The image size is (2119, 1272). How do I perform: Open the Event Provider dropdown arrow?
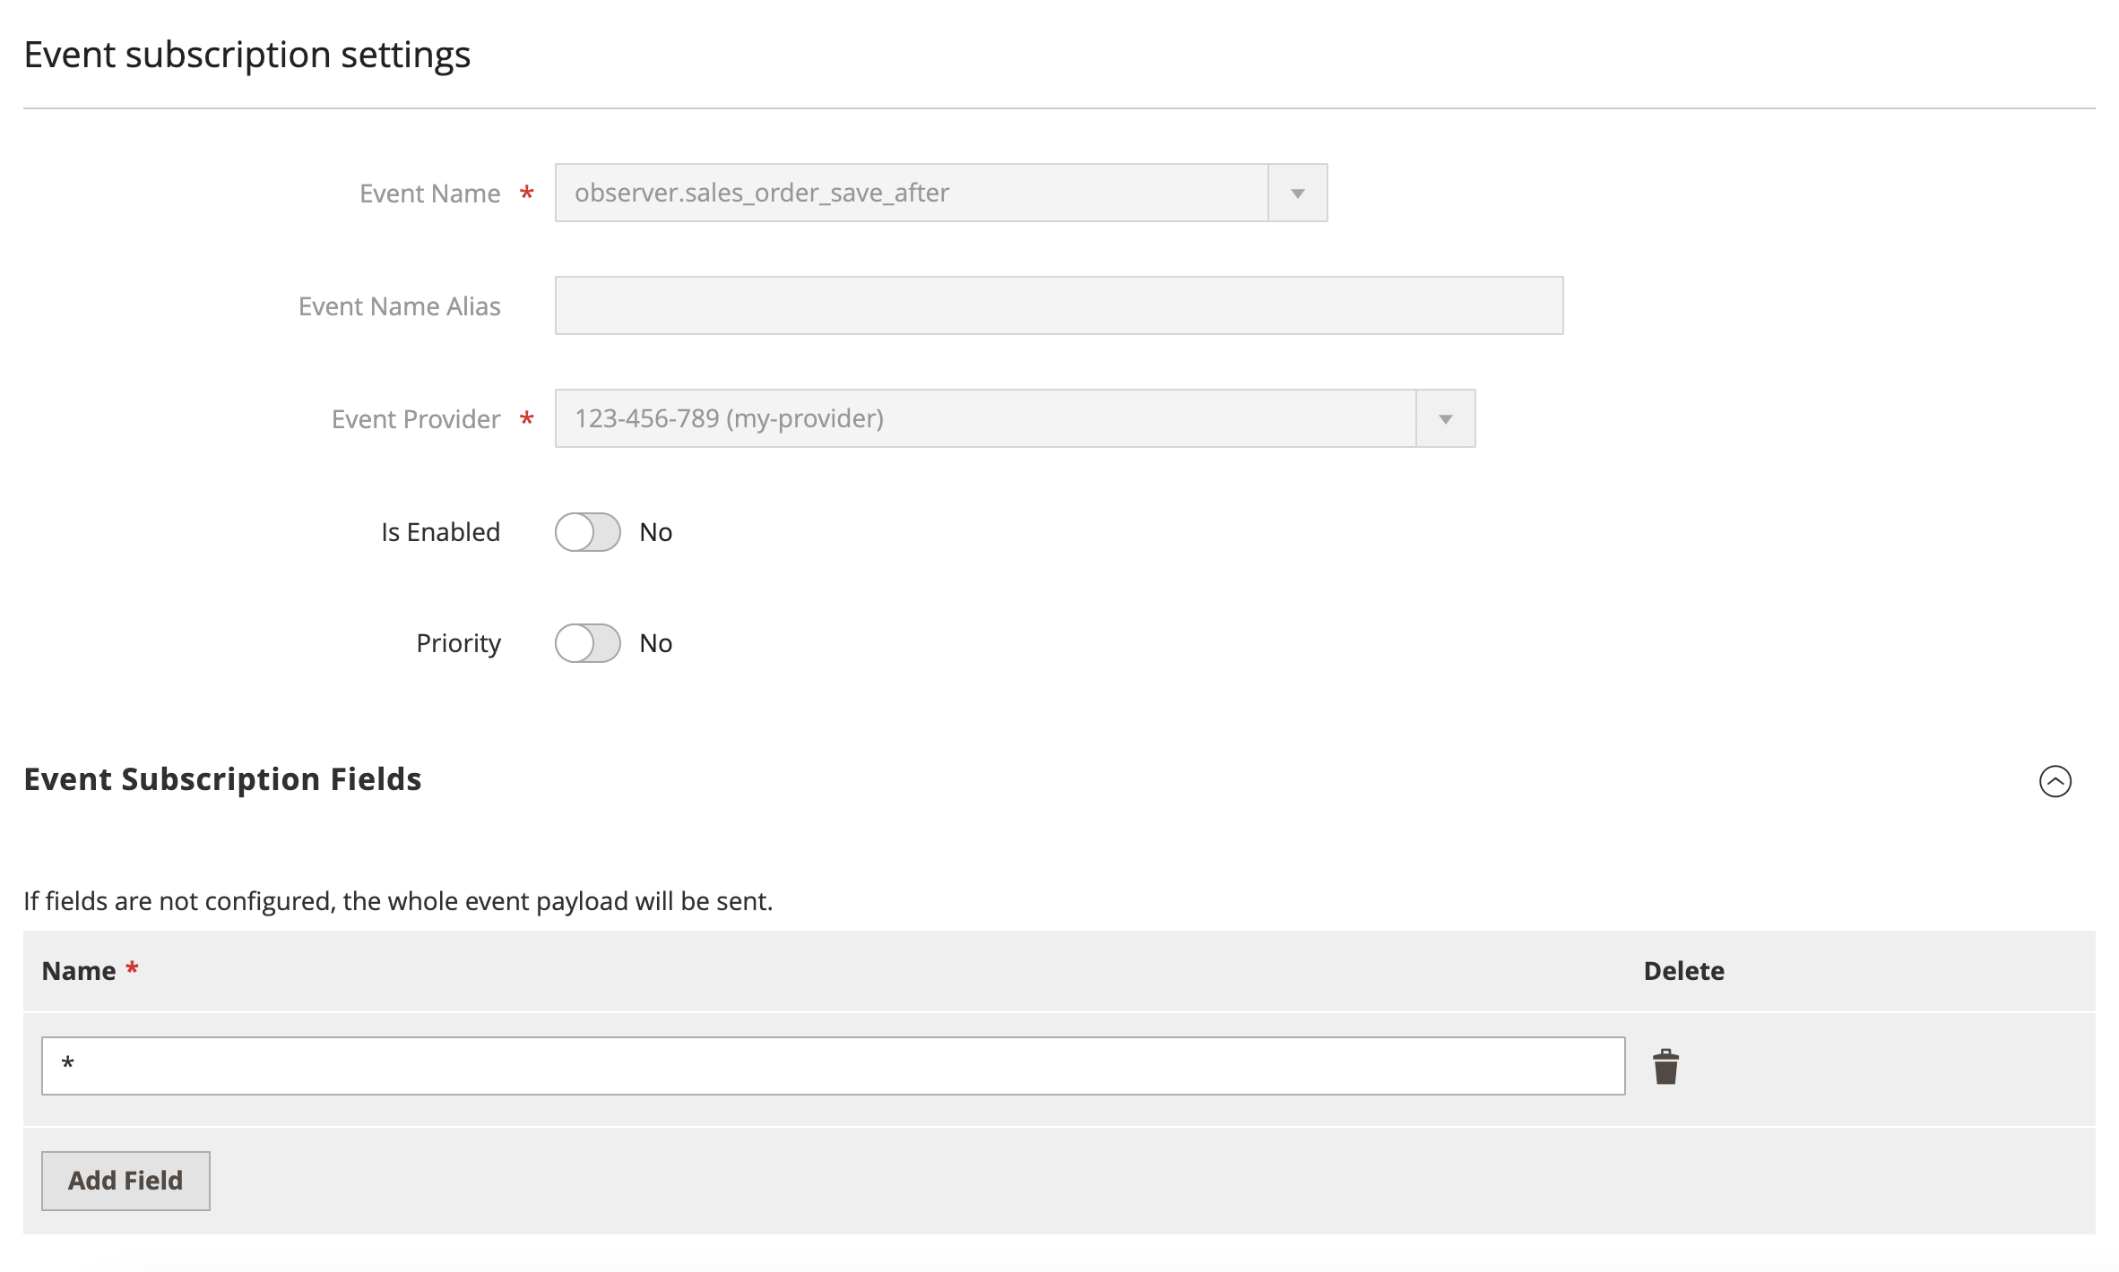pos(1445,418)
